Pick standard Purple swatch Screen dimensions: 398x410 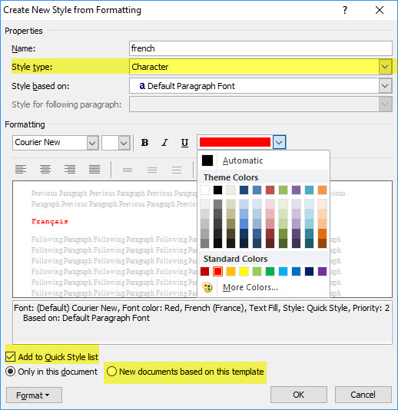tap(323, 272)
